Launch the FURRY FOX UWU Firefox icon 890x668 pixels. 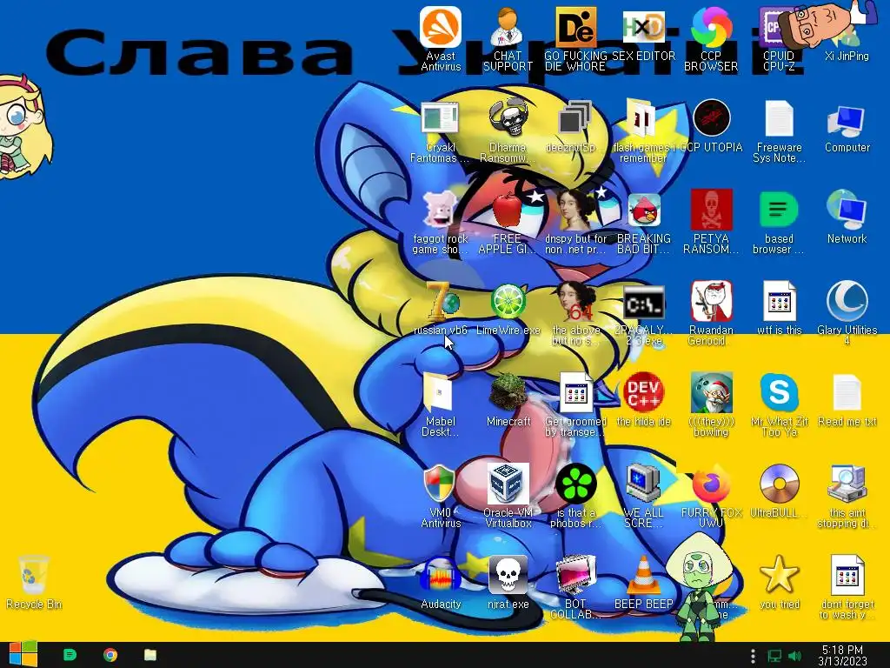pos(711,496)
